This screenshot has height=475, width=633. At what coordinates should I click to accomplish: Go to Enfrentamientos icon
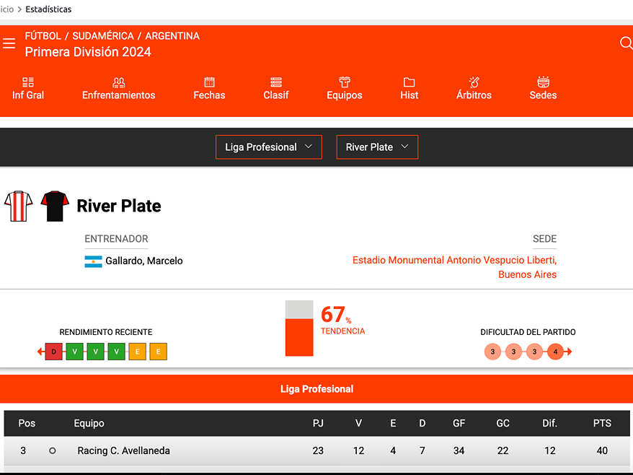119,82
